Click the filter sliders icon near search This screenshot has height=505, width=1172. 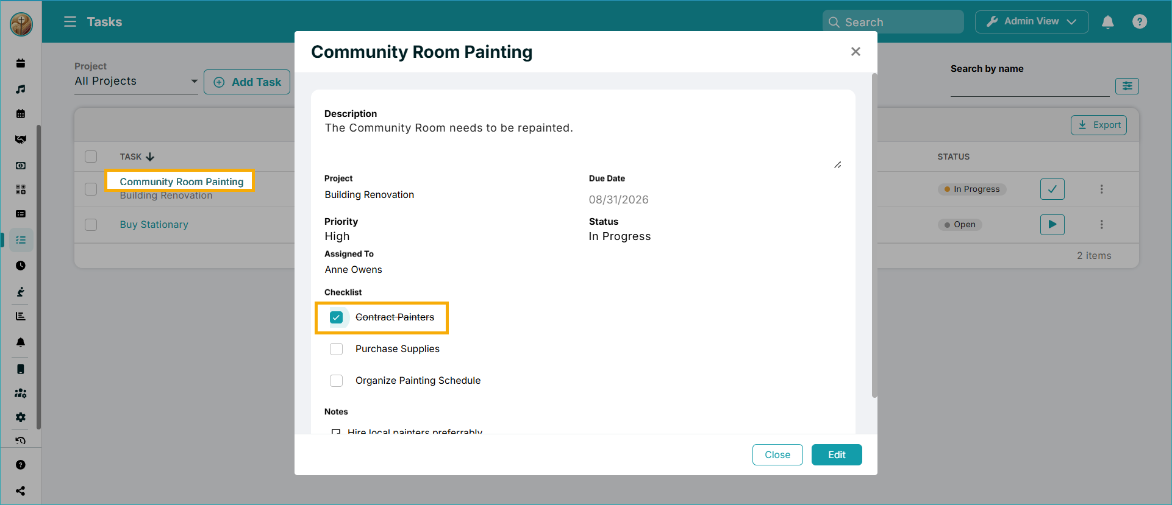click(x=1127, y=86)
